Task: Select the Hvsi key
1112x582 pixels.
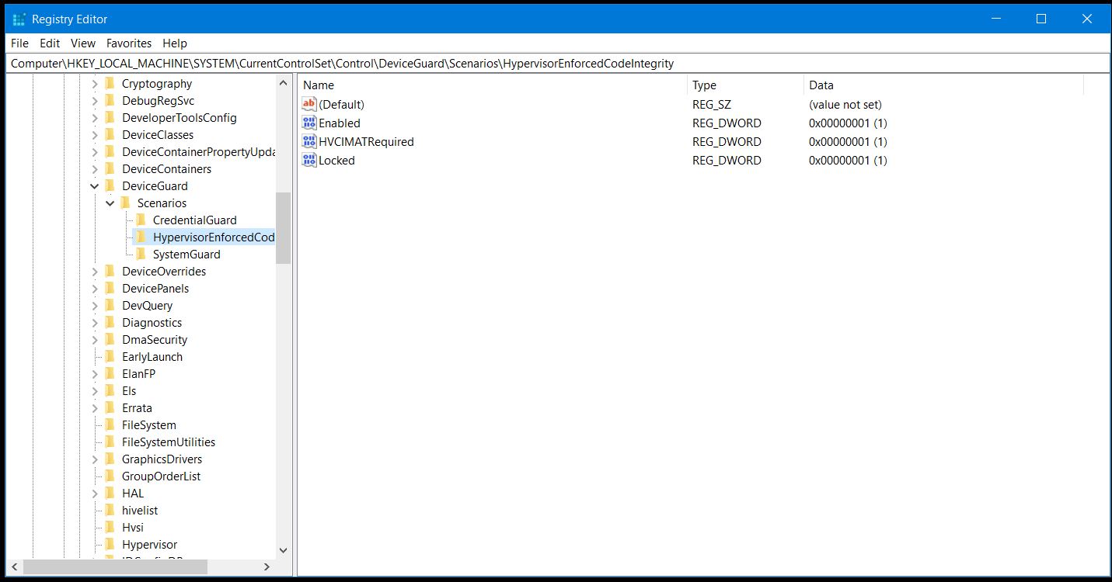Action: click(133, 528)
